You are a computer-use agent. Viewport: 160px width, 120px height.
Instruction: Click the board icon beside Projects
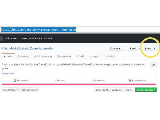58,56
